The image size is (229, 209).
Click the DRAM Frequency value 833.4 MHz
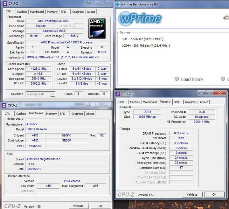click(x=181, y=133)
